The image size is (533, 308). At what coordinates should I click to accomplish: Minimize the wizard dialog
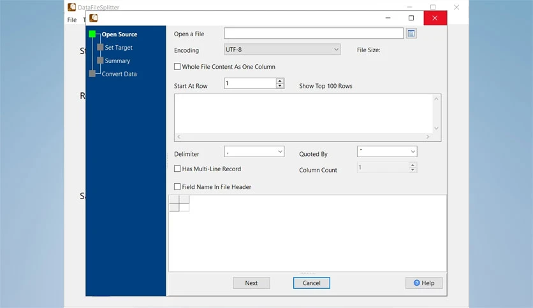tap(388, 18)
